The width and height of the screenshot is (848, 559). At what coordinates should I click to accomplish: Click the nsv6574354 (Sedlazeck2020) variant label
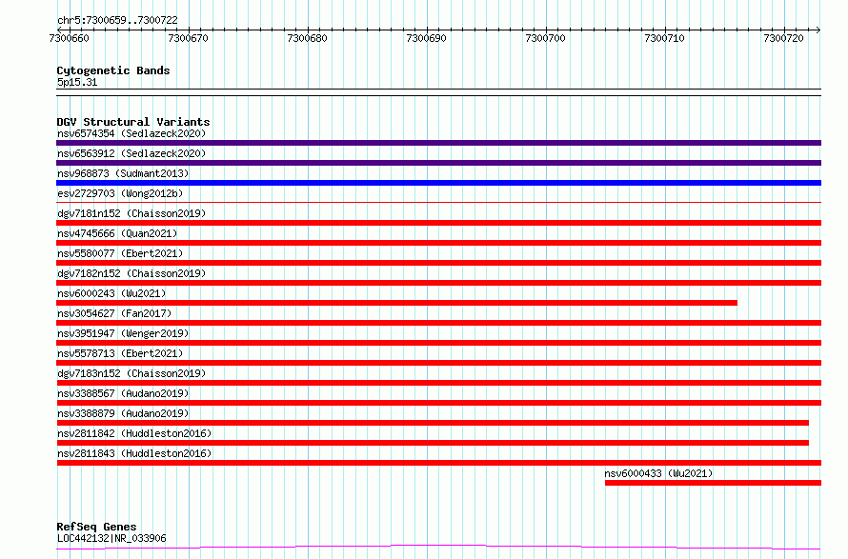[131, 133]
